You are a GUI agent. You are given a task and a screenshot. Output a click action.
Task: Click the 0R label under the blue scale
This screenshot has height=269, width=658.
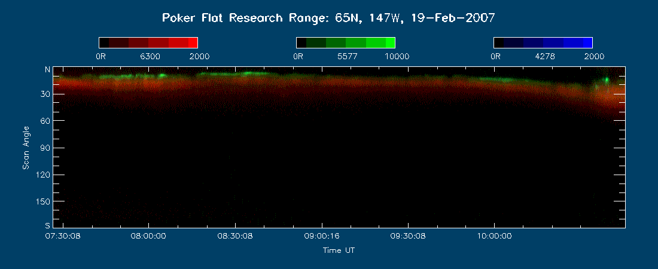tap(496, 57)
